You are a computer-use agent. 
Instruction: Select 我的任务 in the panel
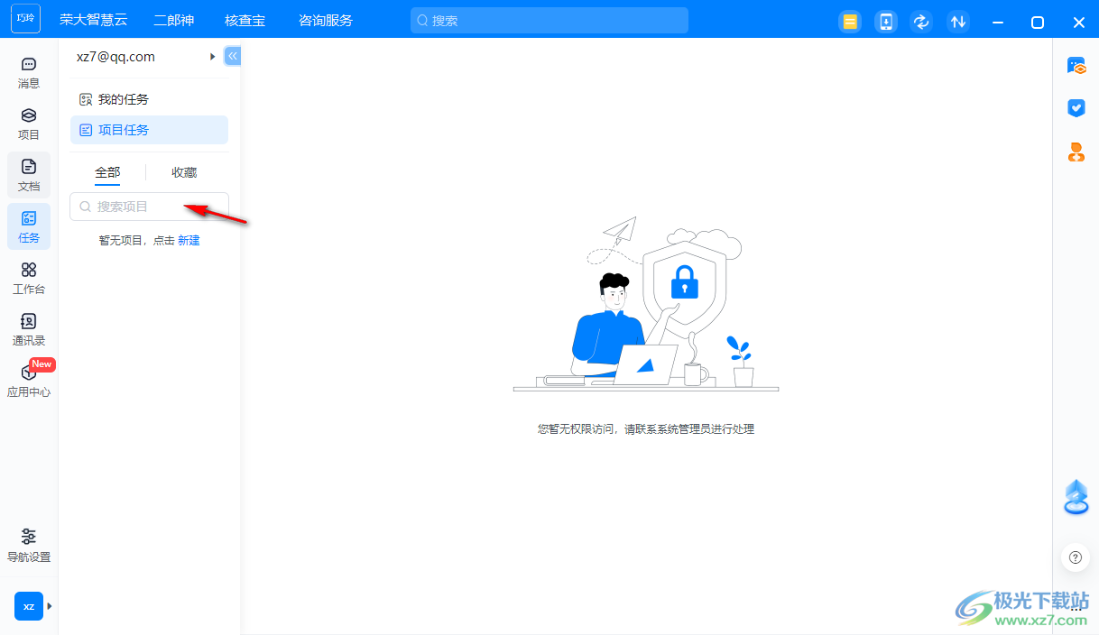149,99
